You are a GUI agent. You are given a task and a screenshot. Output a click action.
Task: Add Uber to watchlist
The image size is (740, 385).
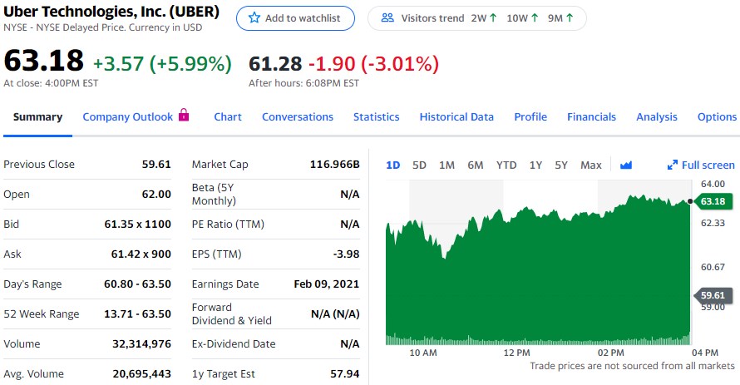295,18
